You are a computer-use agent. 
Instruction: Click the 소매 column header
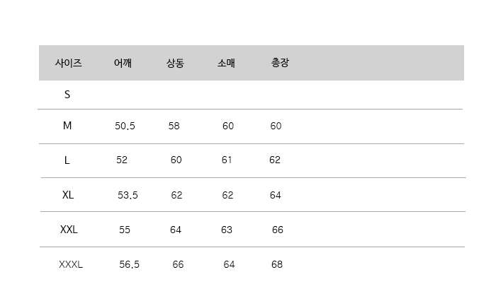pos(226,63)
